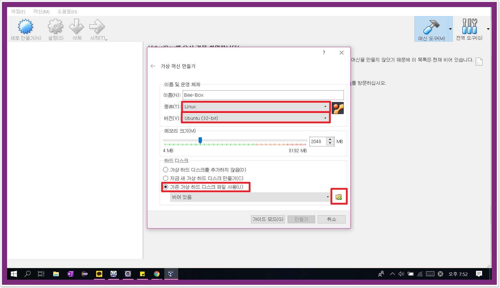Click the OS type image icon beside 종류
Screen dimensions: 500x288
(x=338, y=108)
